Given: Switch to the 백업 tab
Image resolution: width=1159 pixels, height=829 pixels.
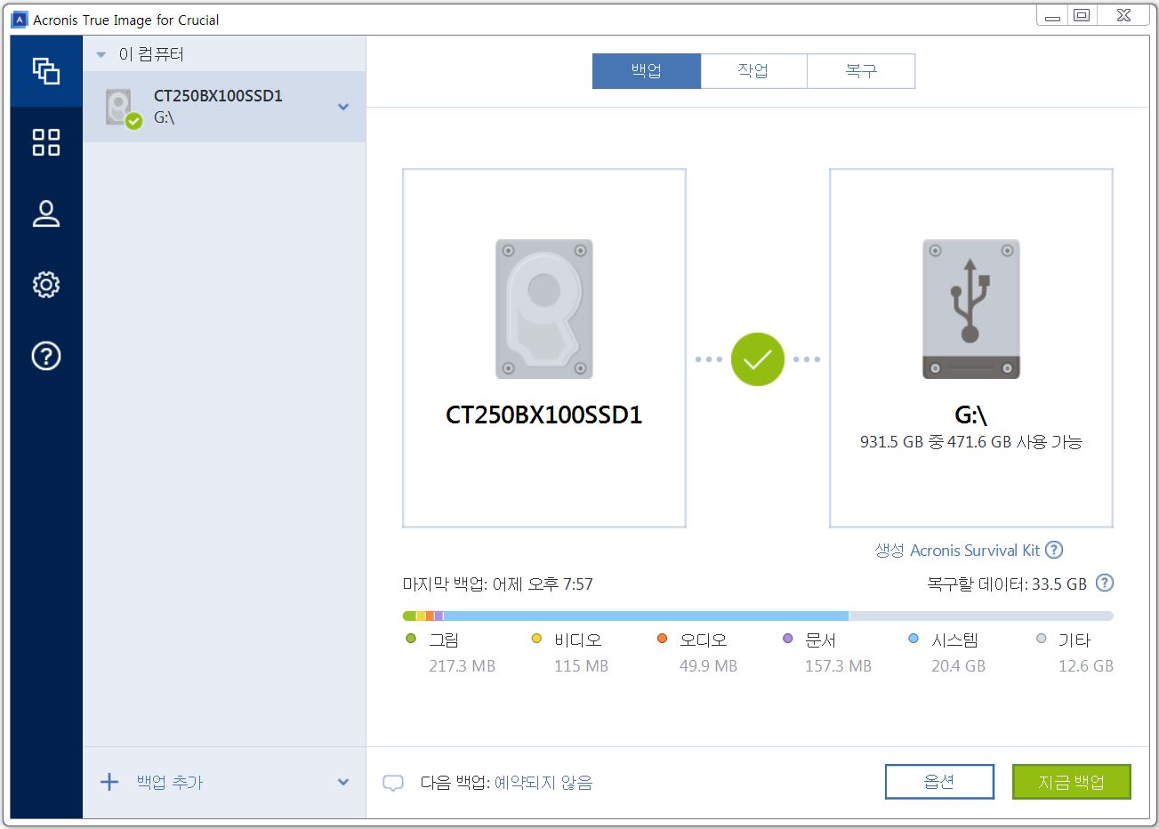Looking at the screenshot, I should pyautogui.click(x=647, y=71).
